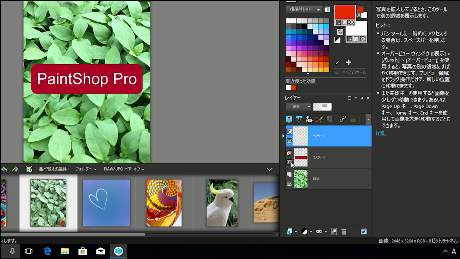The height and width of the screenshot is (259, 460).
Task: Click the eyedropper icon in Materials palette
Action: [338, 62]
